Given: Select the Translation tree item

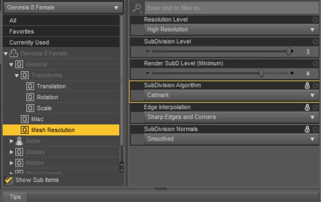Looking at the screenshot, I should pyautogui.click(x=51, y=86).
